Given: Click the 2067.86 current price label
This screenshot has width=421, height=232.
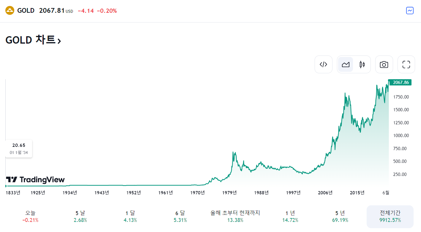Looking at the screenshot, I should click(x=400, y=82).
